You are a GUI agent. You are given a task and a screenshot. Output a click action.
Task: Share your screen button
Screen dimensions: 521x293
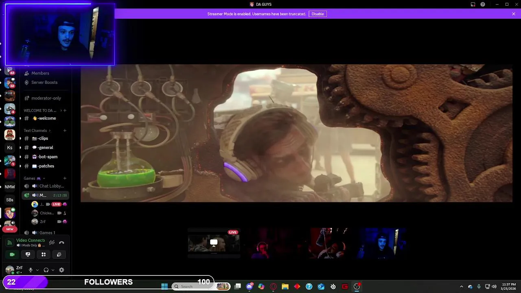[28, 254]
